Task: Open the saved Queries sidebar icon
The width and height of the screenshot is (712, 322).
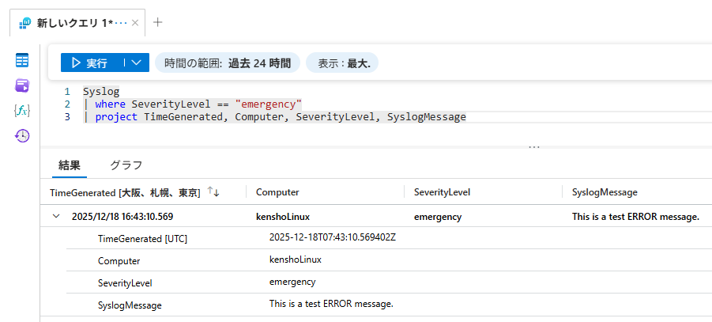Action: pos(22,85)
